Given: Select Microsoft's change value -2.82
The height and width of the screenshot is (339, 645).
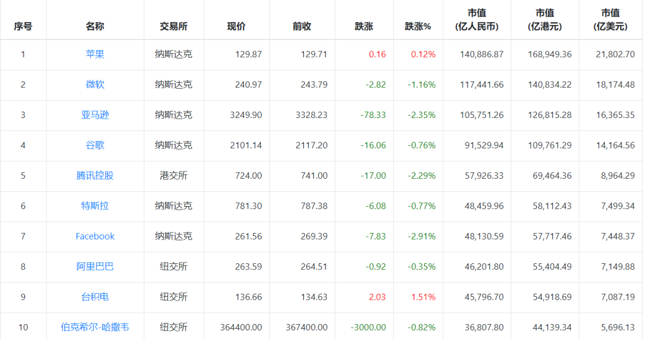Looking at the screenshot, I should point(376,85).
